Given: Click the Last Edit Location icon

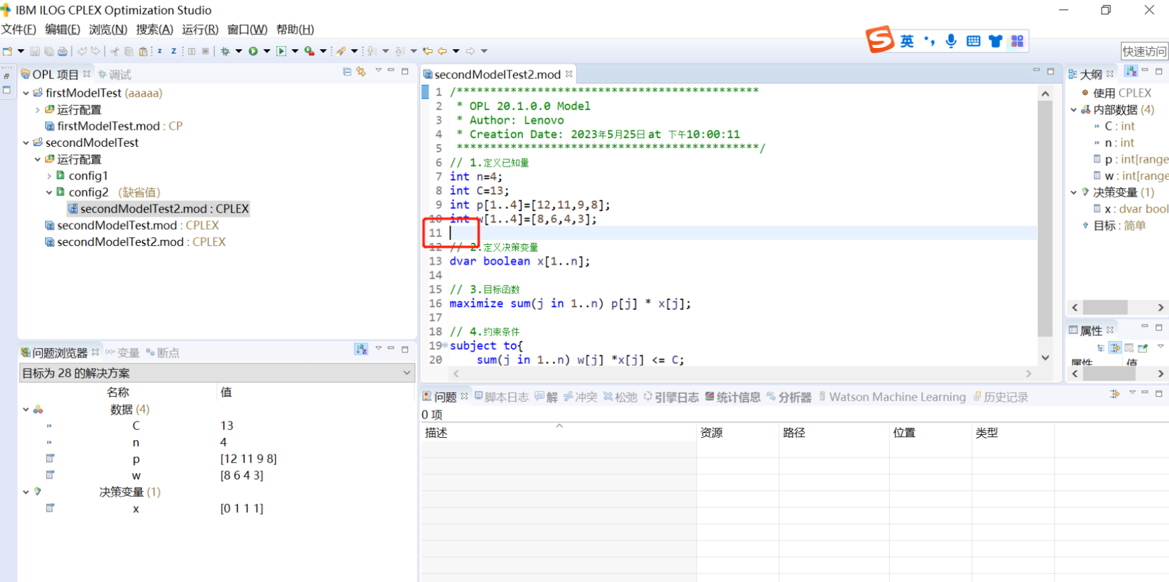Looking at the screenshot, I should coord(427,51).
